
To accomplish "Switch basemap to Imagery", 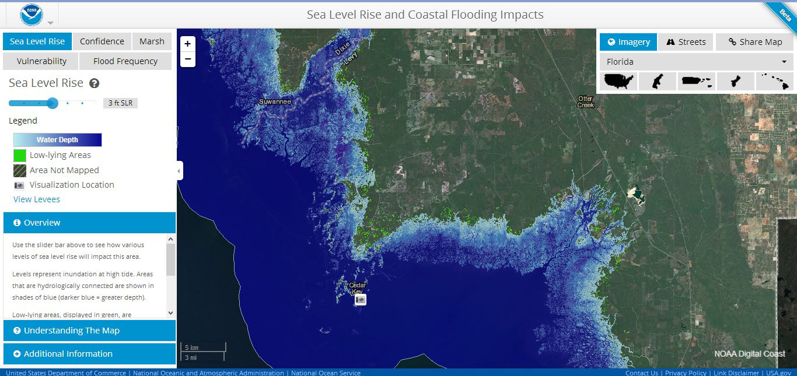I will pyautogui.click(x=628, y=42).
